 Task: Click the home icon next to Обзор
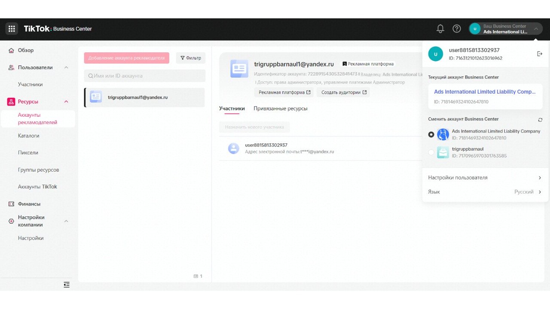click(12, 51)
